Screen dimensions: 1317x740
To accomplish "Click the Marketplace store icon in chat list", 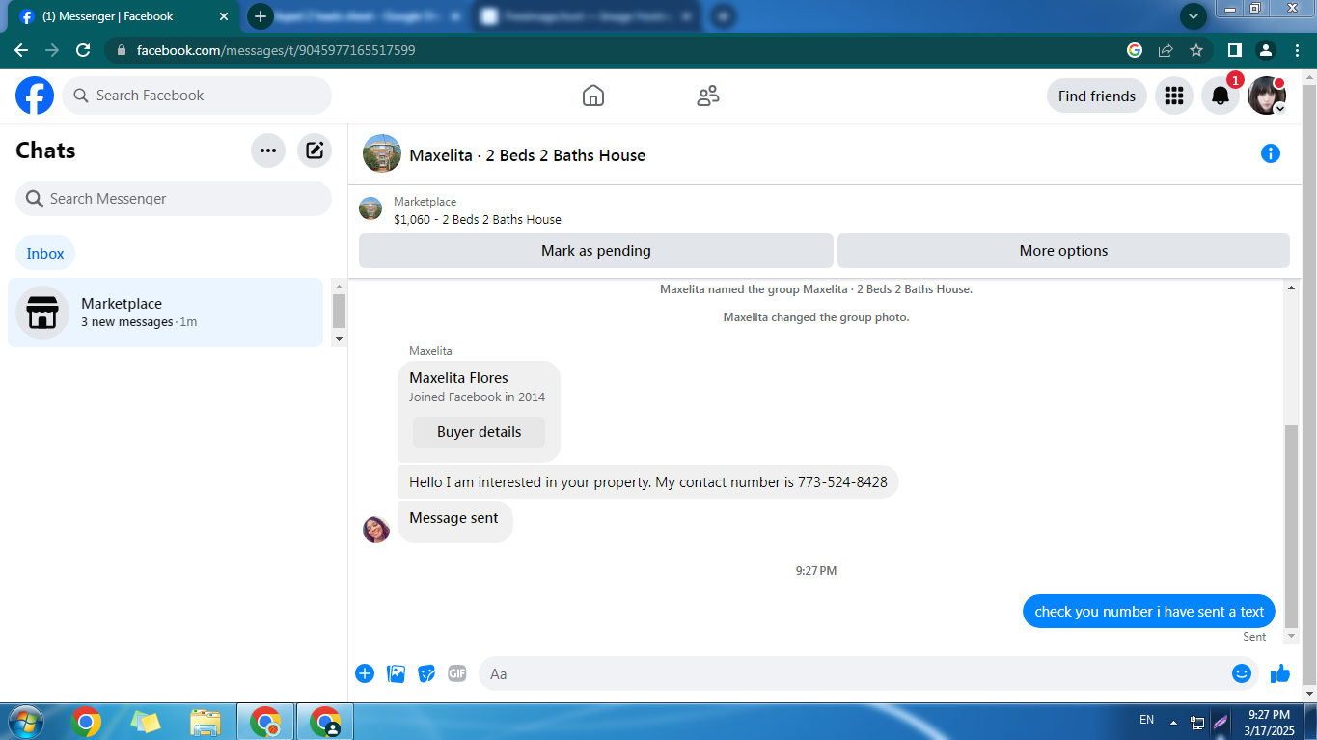I will (42, 313).
